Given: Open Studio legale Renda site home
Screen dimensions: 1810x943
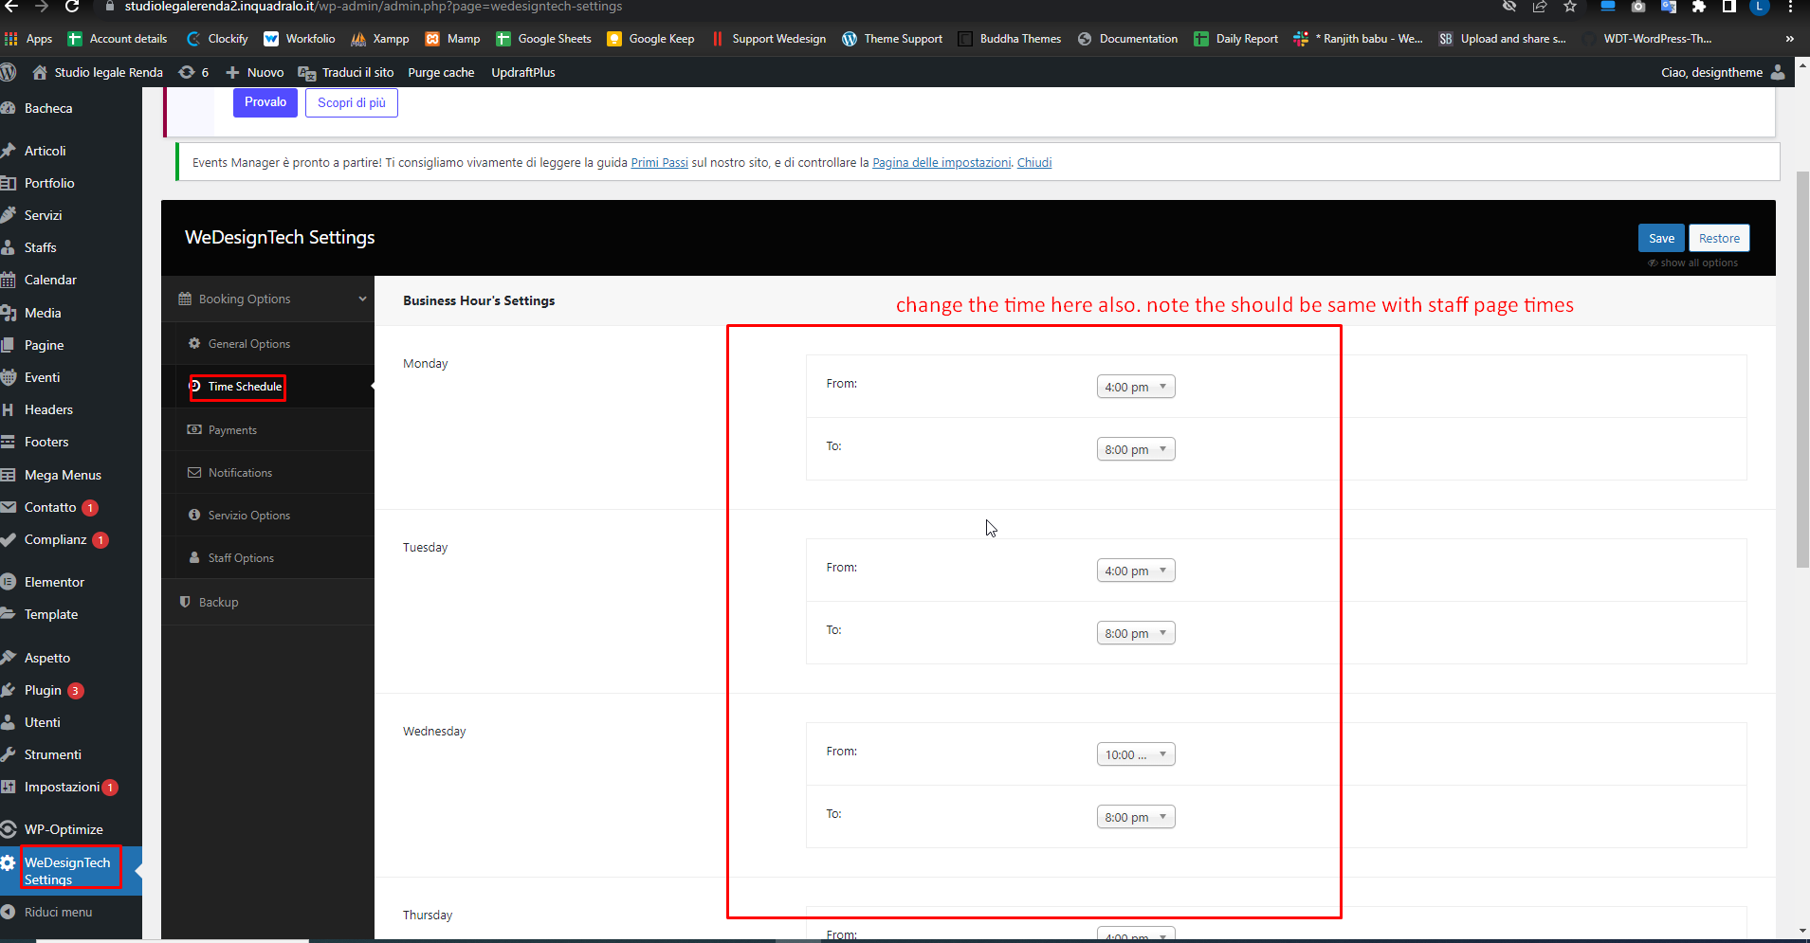Looking at the screenshot, I should point(98,72).
